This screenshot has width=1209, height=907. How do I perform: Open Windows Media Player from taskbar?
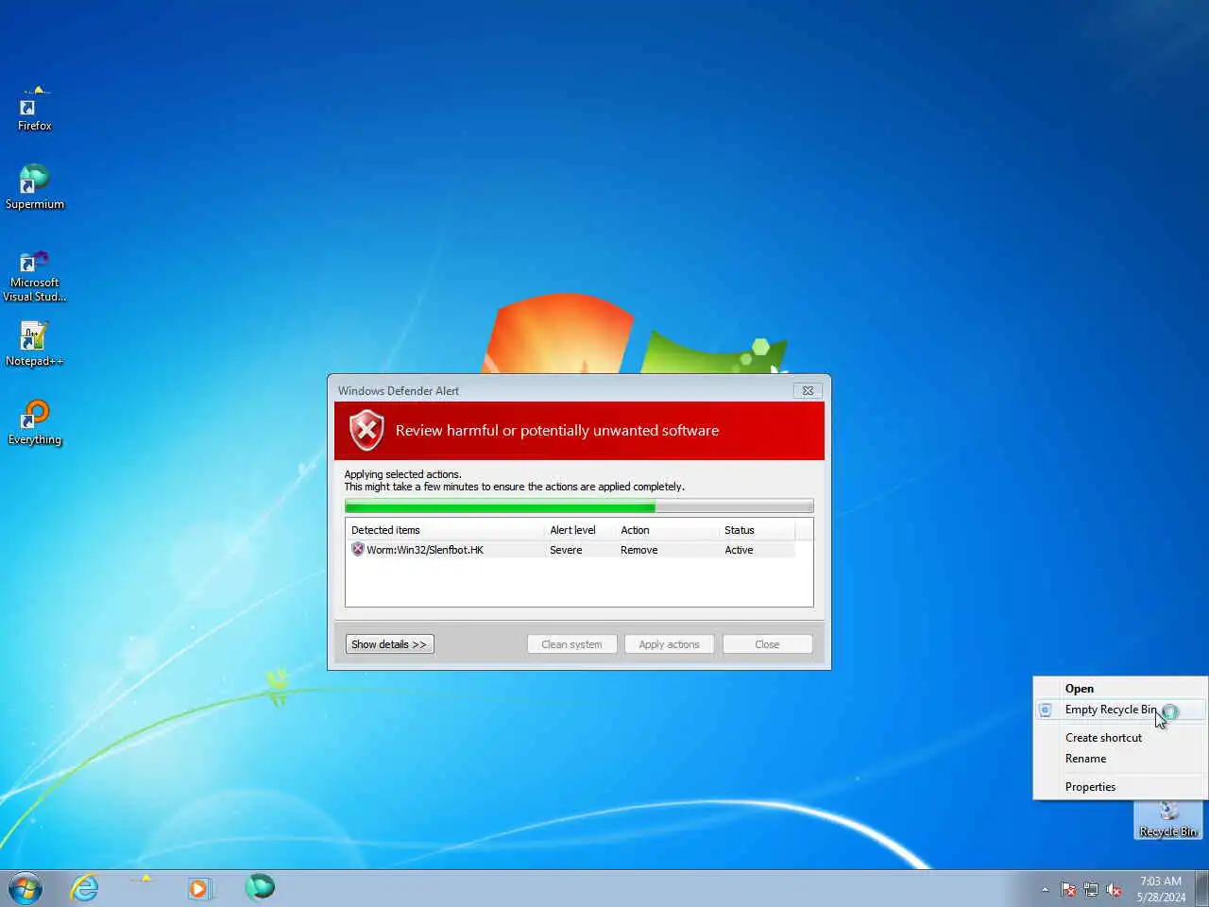(x=200, y=888)
